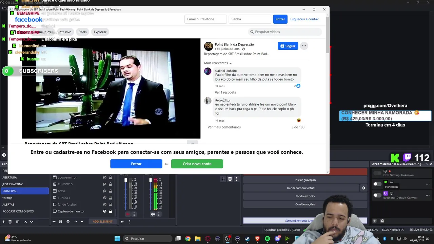Open StreamElements Multi-Streaming settings gear
The height and width of the screenshot is (244, 434).
point(382,221)
